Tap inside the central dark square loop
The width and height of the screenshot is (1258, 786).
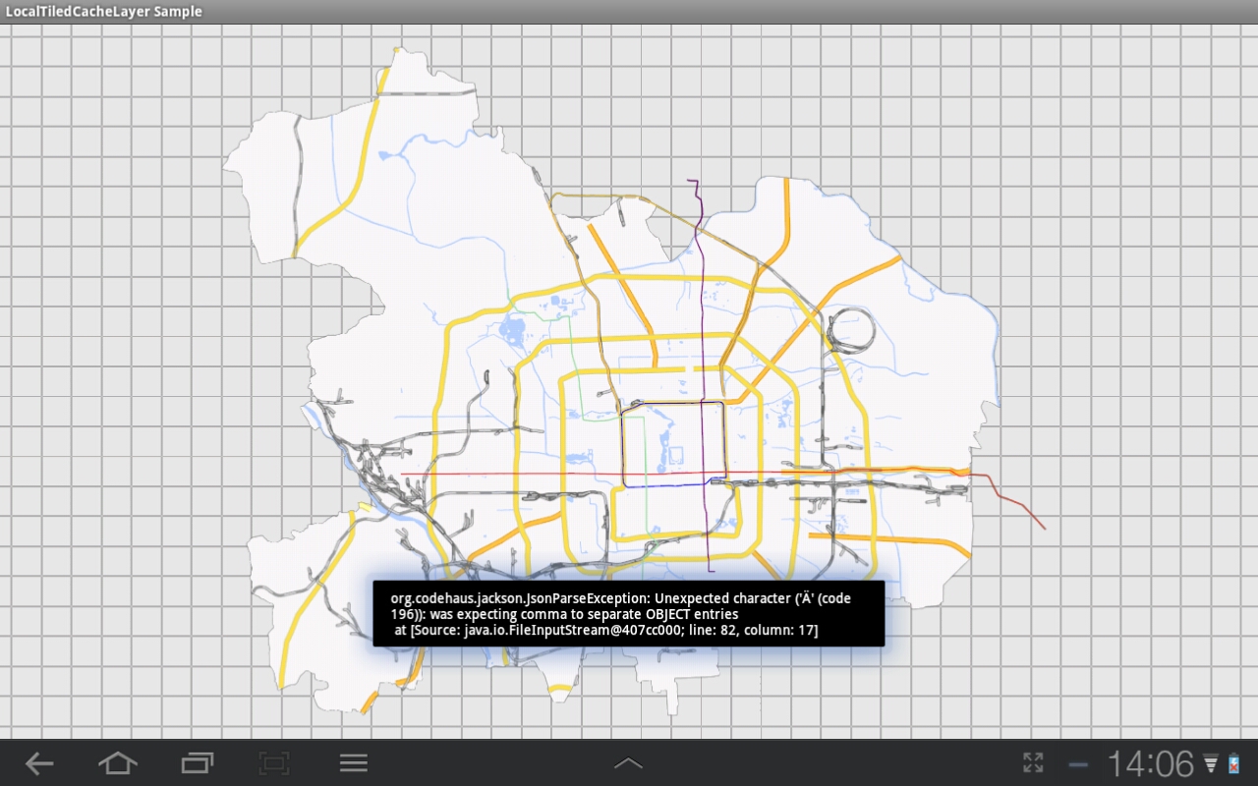[x=673, y=442]
